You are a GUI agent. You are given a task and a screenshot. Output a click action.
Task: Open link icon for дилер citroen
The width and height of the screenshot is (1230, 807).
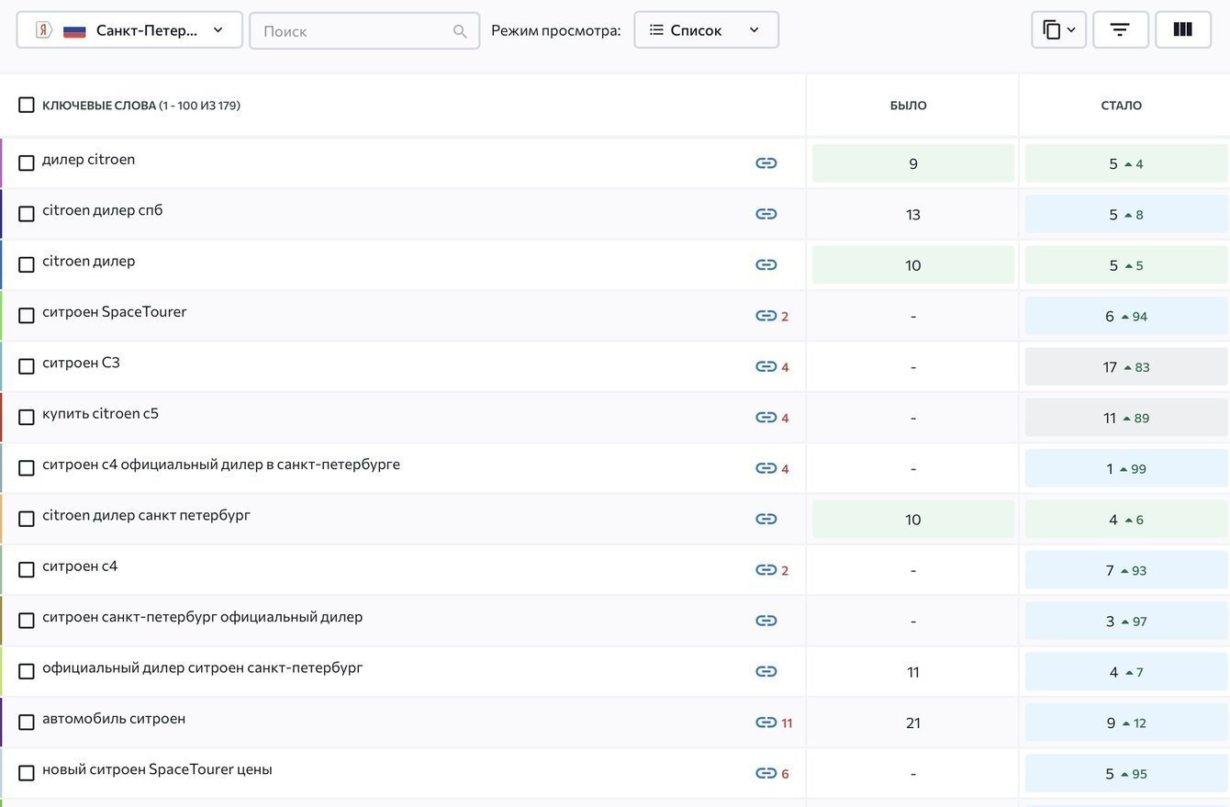point(766,163)
